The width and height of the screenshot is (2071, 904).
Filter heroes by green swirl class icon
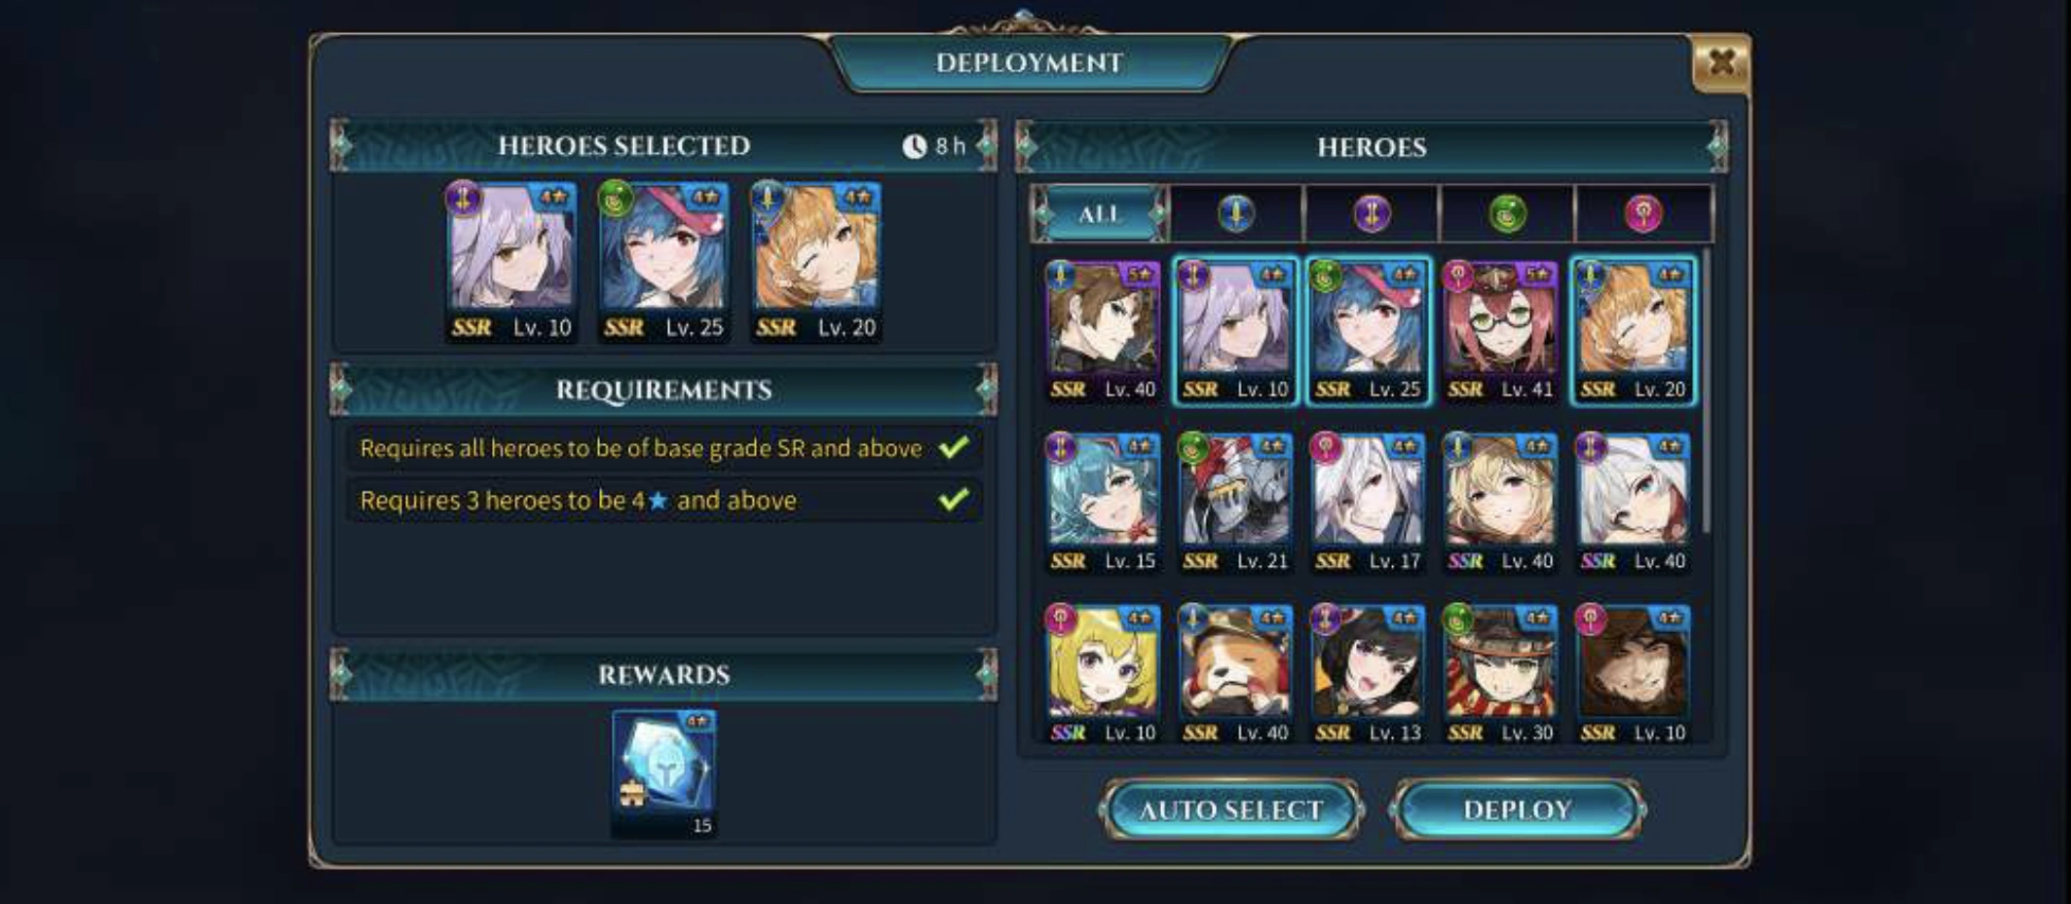coord(1507,213)
